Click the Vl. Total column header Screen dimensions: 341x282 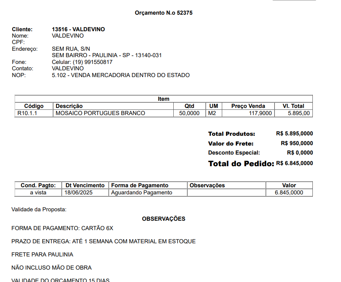(x=293, y=106)
